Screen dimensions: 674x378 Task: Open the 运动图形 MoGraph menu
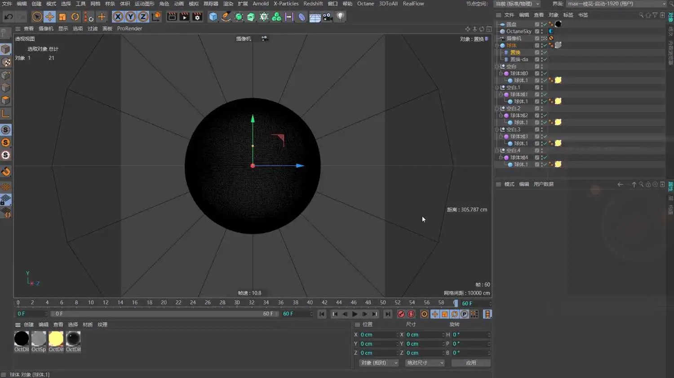[144, 4]
